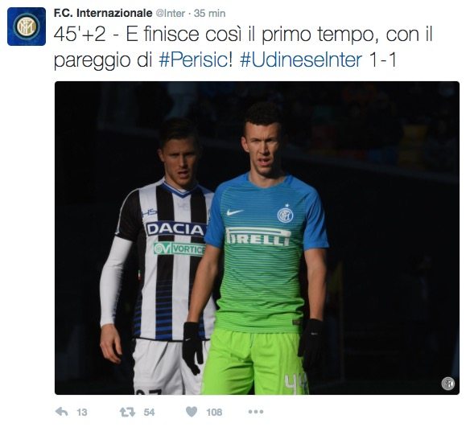This screenshot has height=427, width=470.
Task: Like the tweet with the heart icon
Action: (x=192, y=412)
